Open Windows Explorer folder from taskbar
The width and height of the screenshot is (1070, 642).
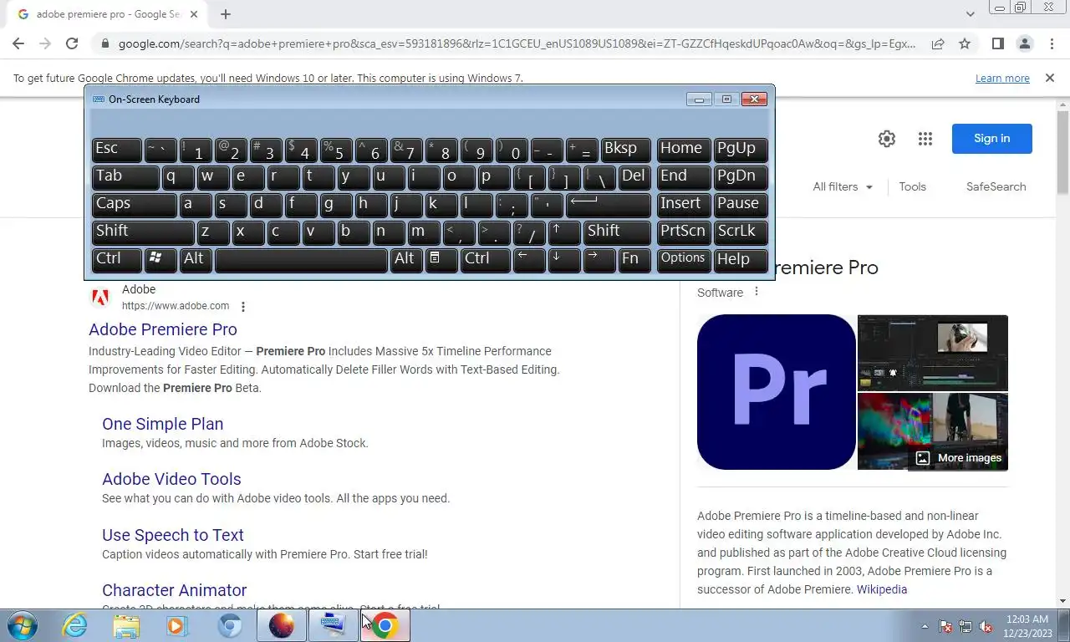point(126,625)
